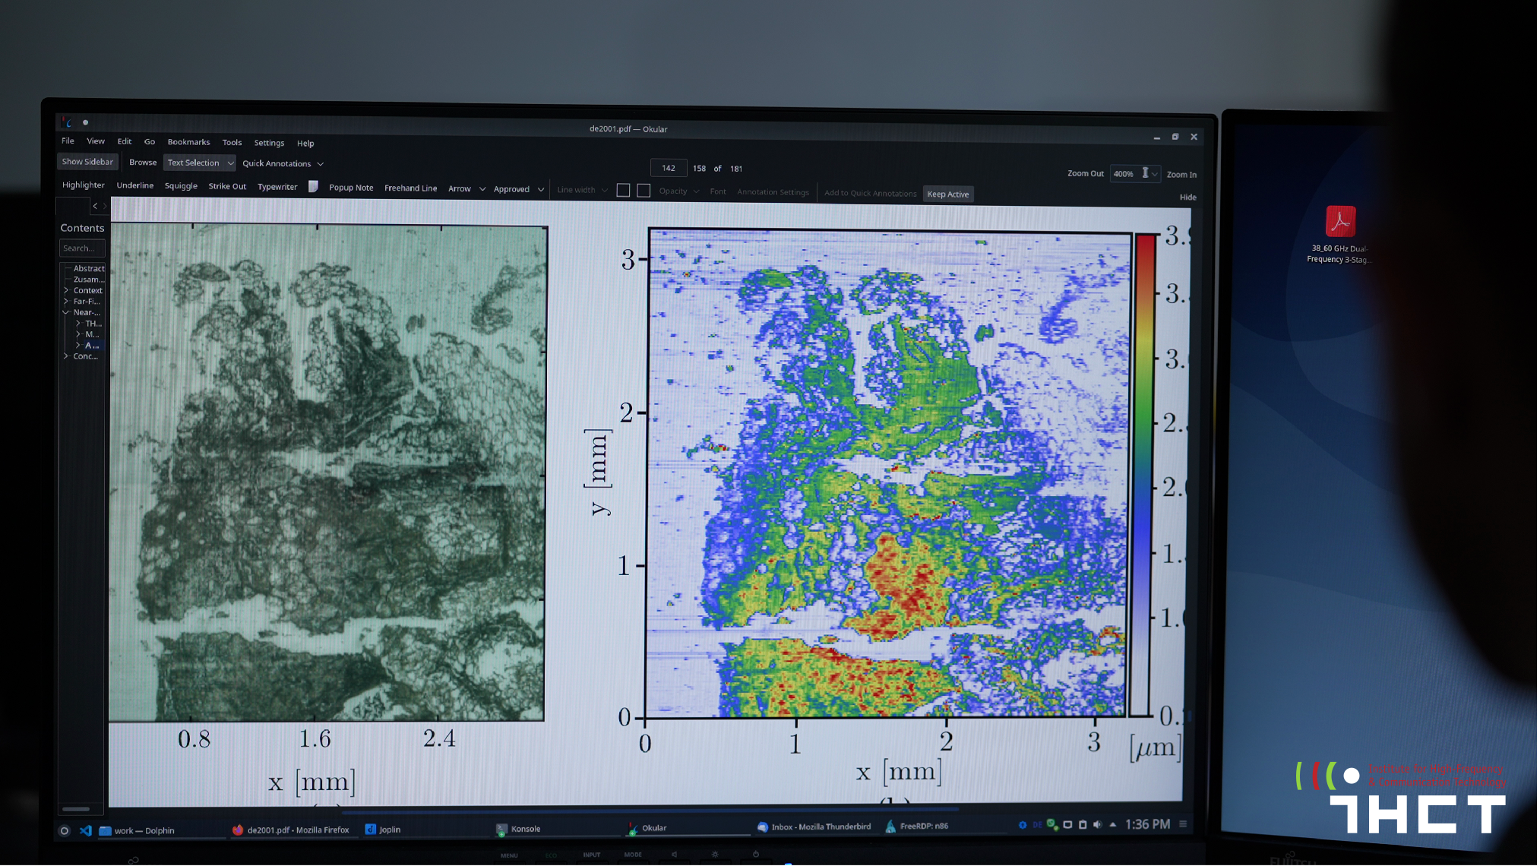This screenshot has width=1540, height=866.
Task: Activate the Text Selection tool
Action: pyautogui.click(x=193, y=163)
